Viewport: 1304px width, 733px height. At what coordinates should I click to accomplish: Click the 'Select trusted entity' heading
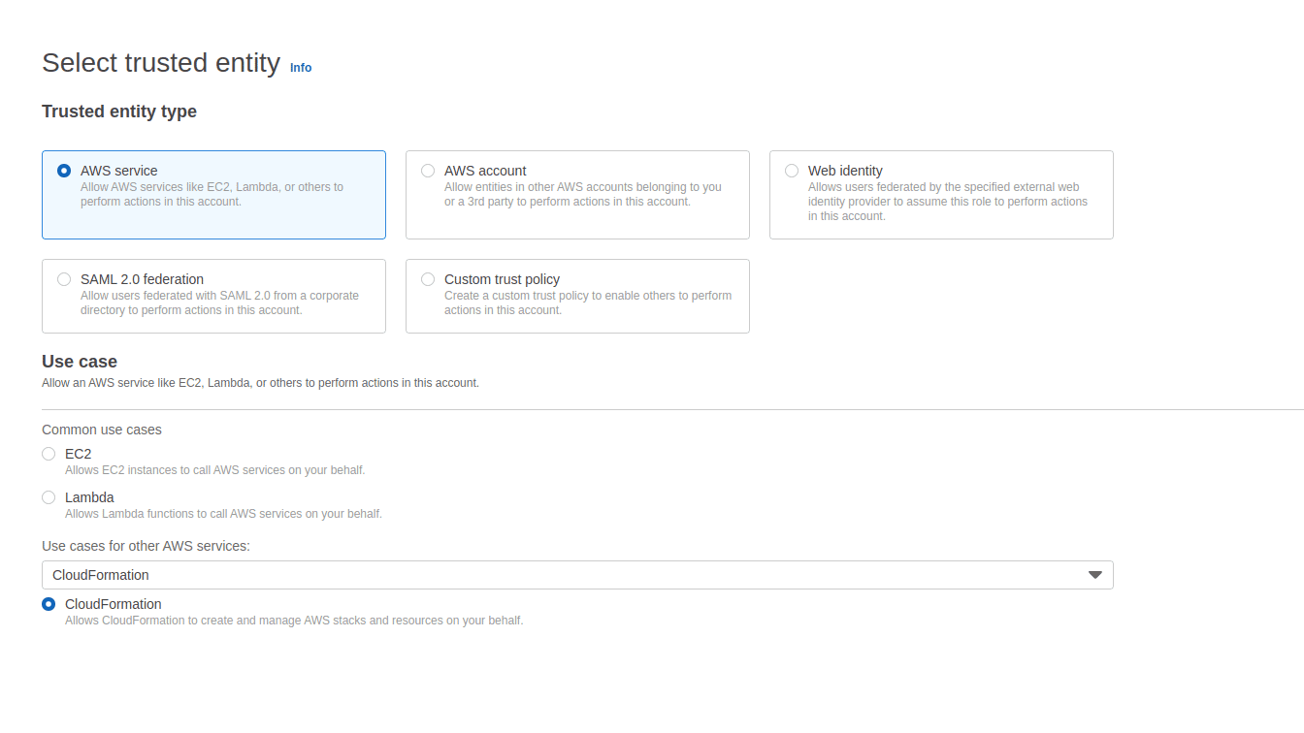pos(161,63)
